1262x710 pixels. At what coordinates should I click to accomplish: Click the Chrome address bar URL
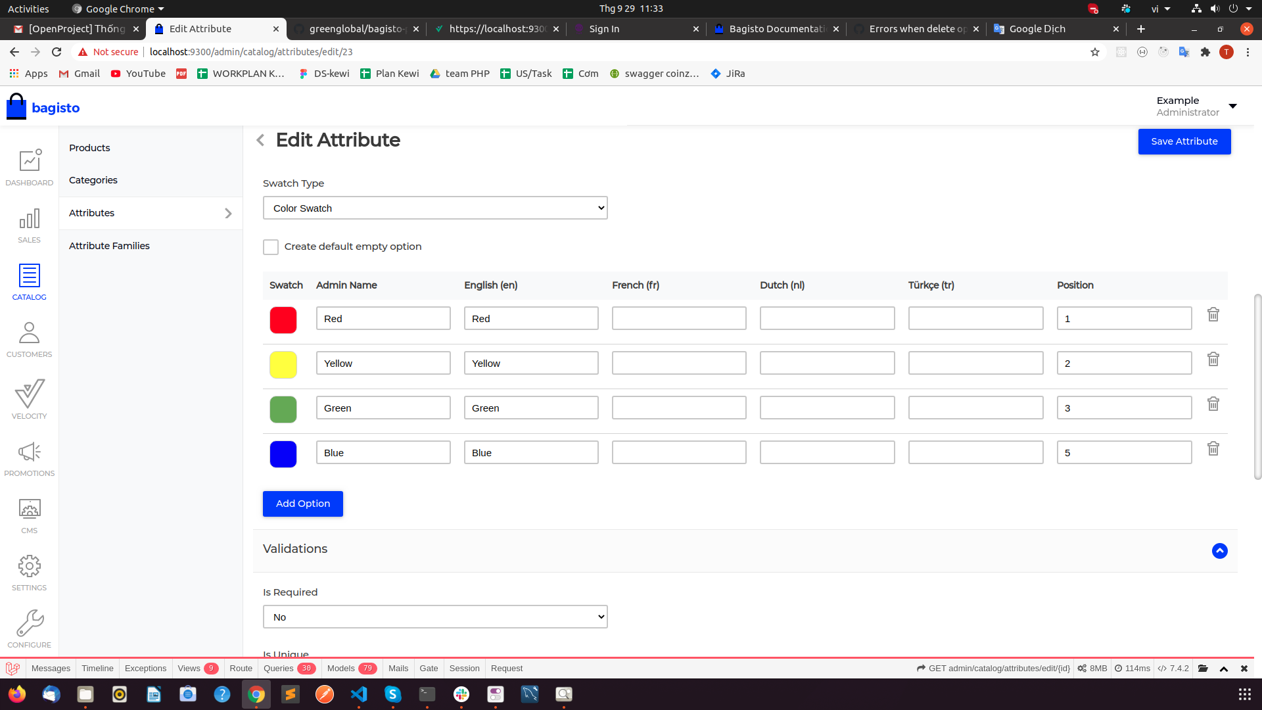pos(251,52)
